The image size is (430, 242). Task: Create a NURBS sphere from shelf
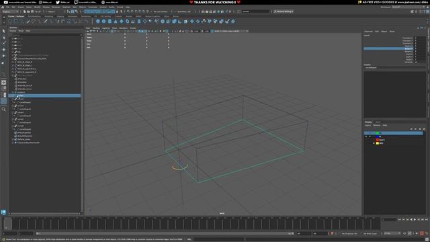(x=98, y=21)
